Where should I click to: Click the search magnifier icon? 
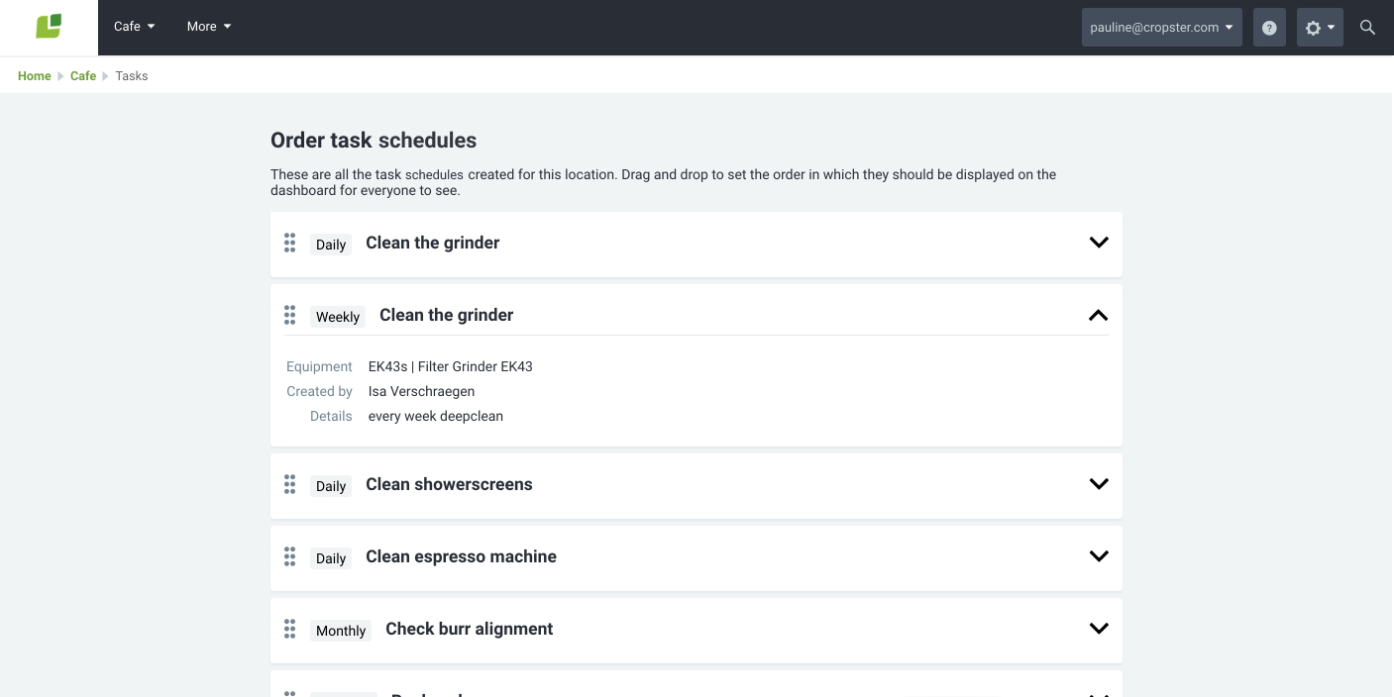[1367, 28]
